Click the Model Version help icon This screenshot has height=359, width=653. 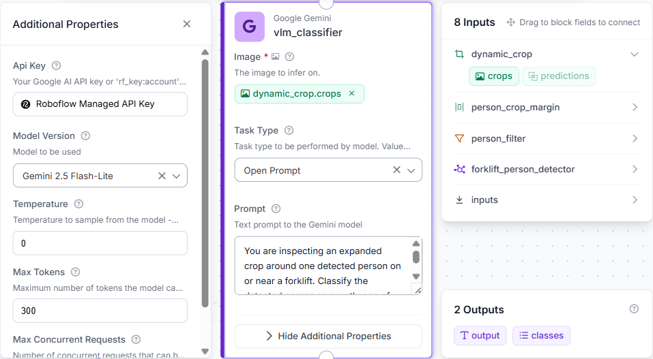[x=85, y=136]
